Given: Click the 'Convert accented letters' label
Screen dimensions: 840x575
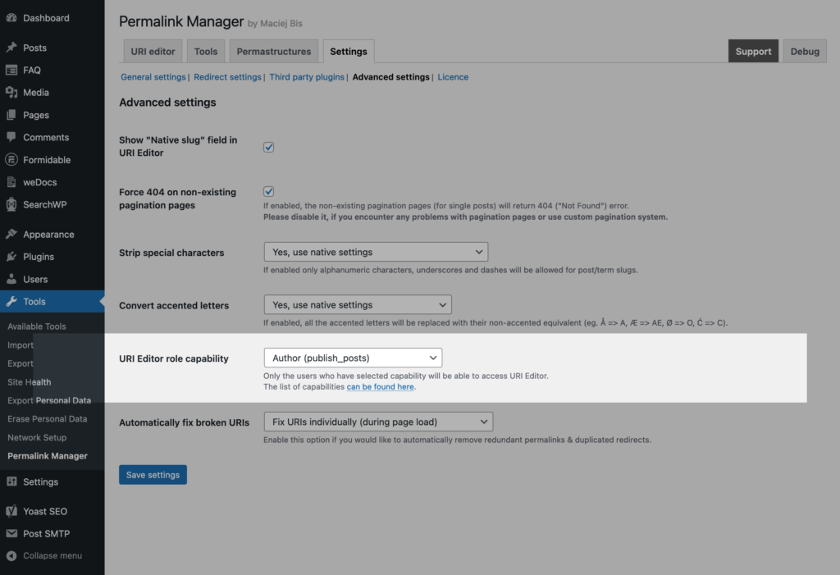Looking at the screenshot, I should click(174, 305).
